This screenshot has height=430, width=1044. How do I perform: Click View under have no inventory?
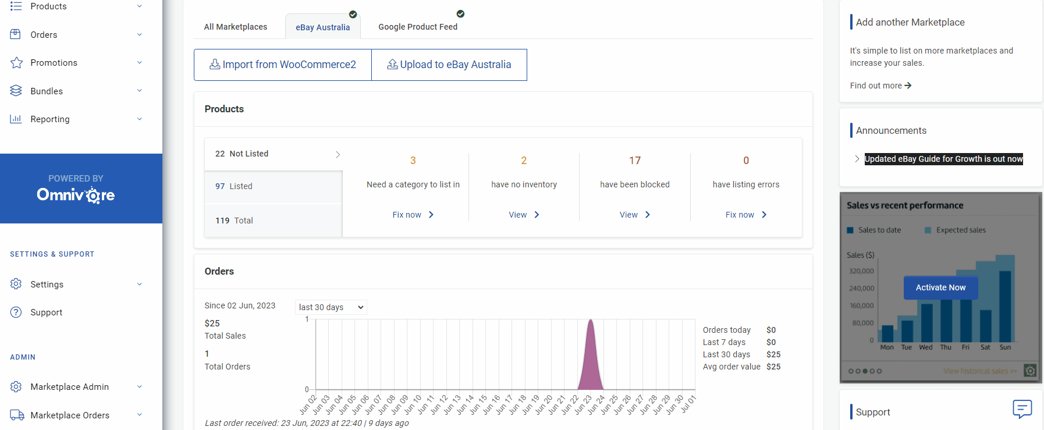tap(524, 215)
